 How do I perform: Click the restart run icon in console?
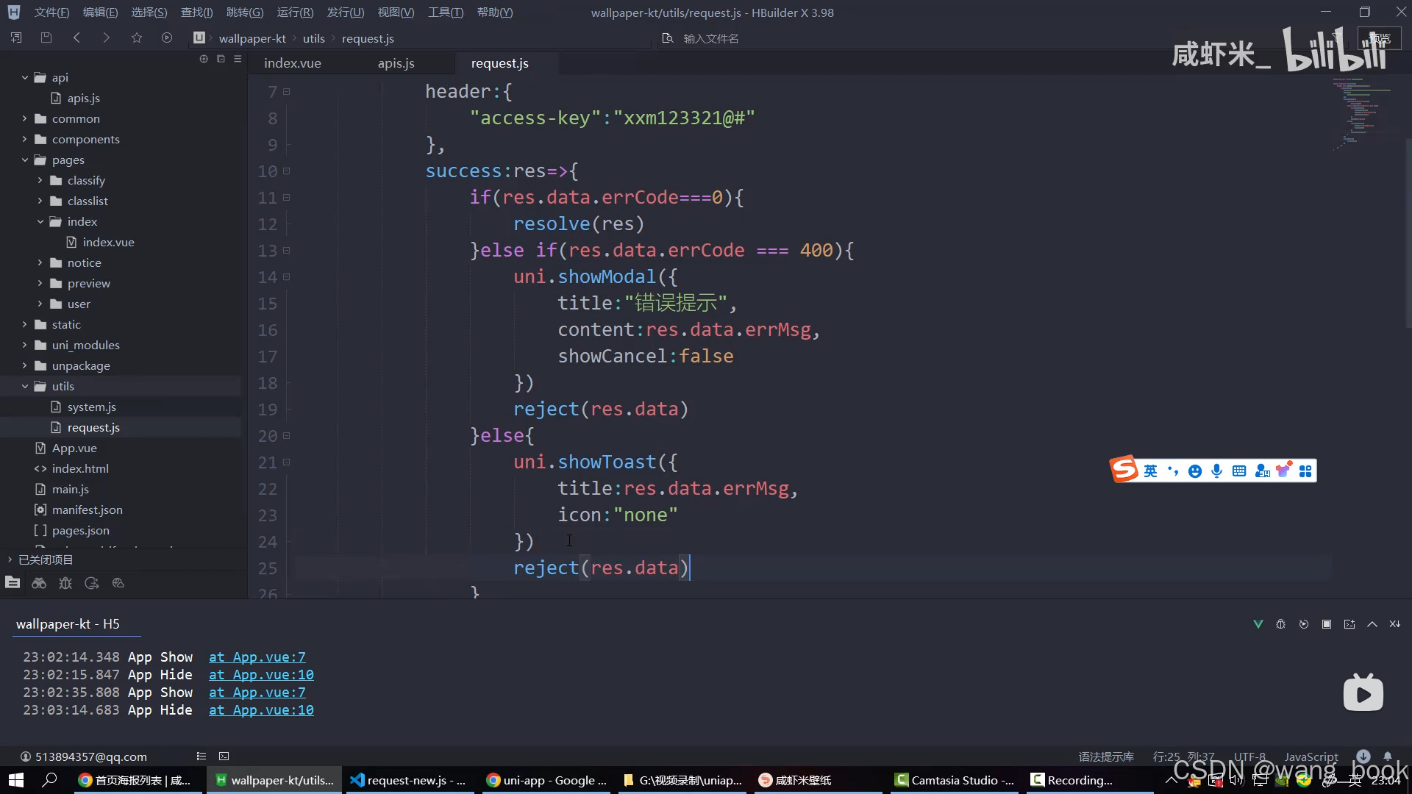1304,624
